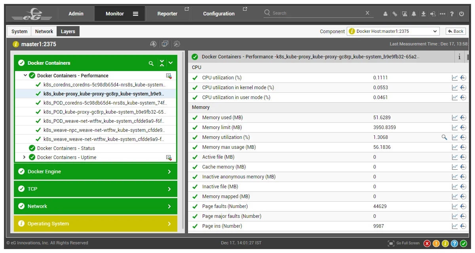Clear the search box with X icon
The width and height of the screenshot is (475, 253).
[x=367, y=13]
